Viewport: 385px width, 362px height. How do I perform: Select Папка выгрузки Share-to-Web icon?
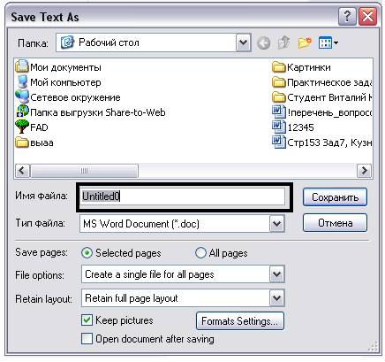coord(22,112)
